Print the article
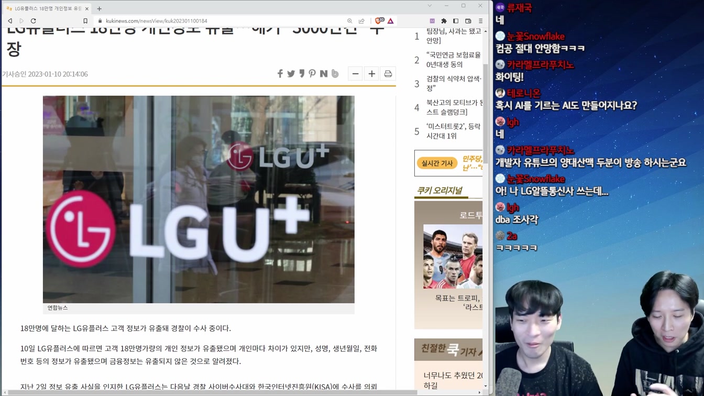The width and height of the screenshot is (704, 396). (x=388, y=74)
